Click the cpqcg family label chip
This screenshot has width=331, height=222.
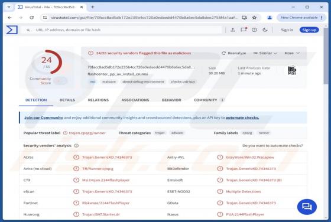point(247,133)
